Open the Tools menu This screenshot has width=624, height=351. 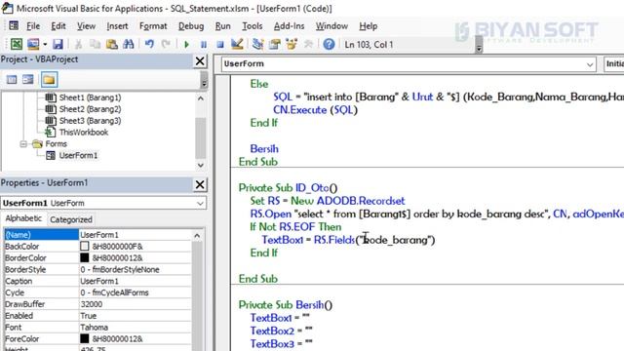coord(253,26)
